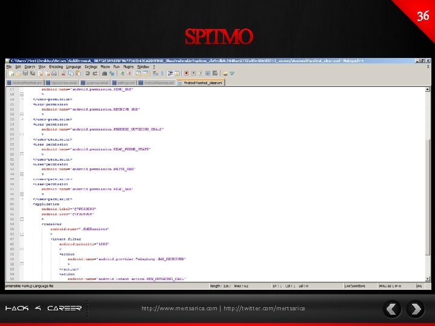
Task: Click the Copy toolbar icon
Action: tap(71, 74)
